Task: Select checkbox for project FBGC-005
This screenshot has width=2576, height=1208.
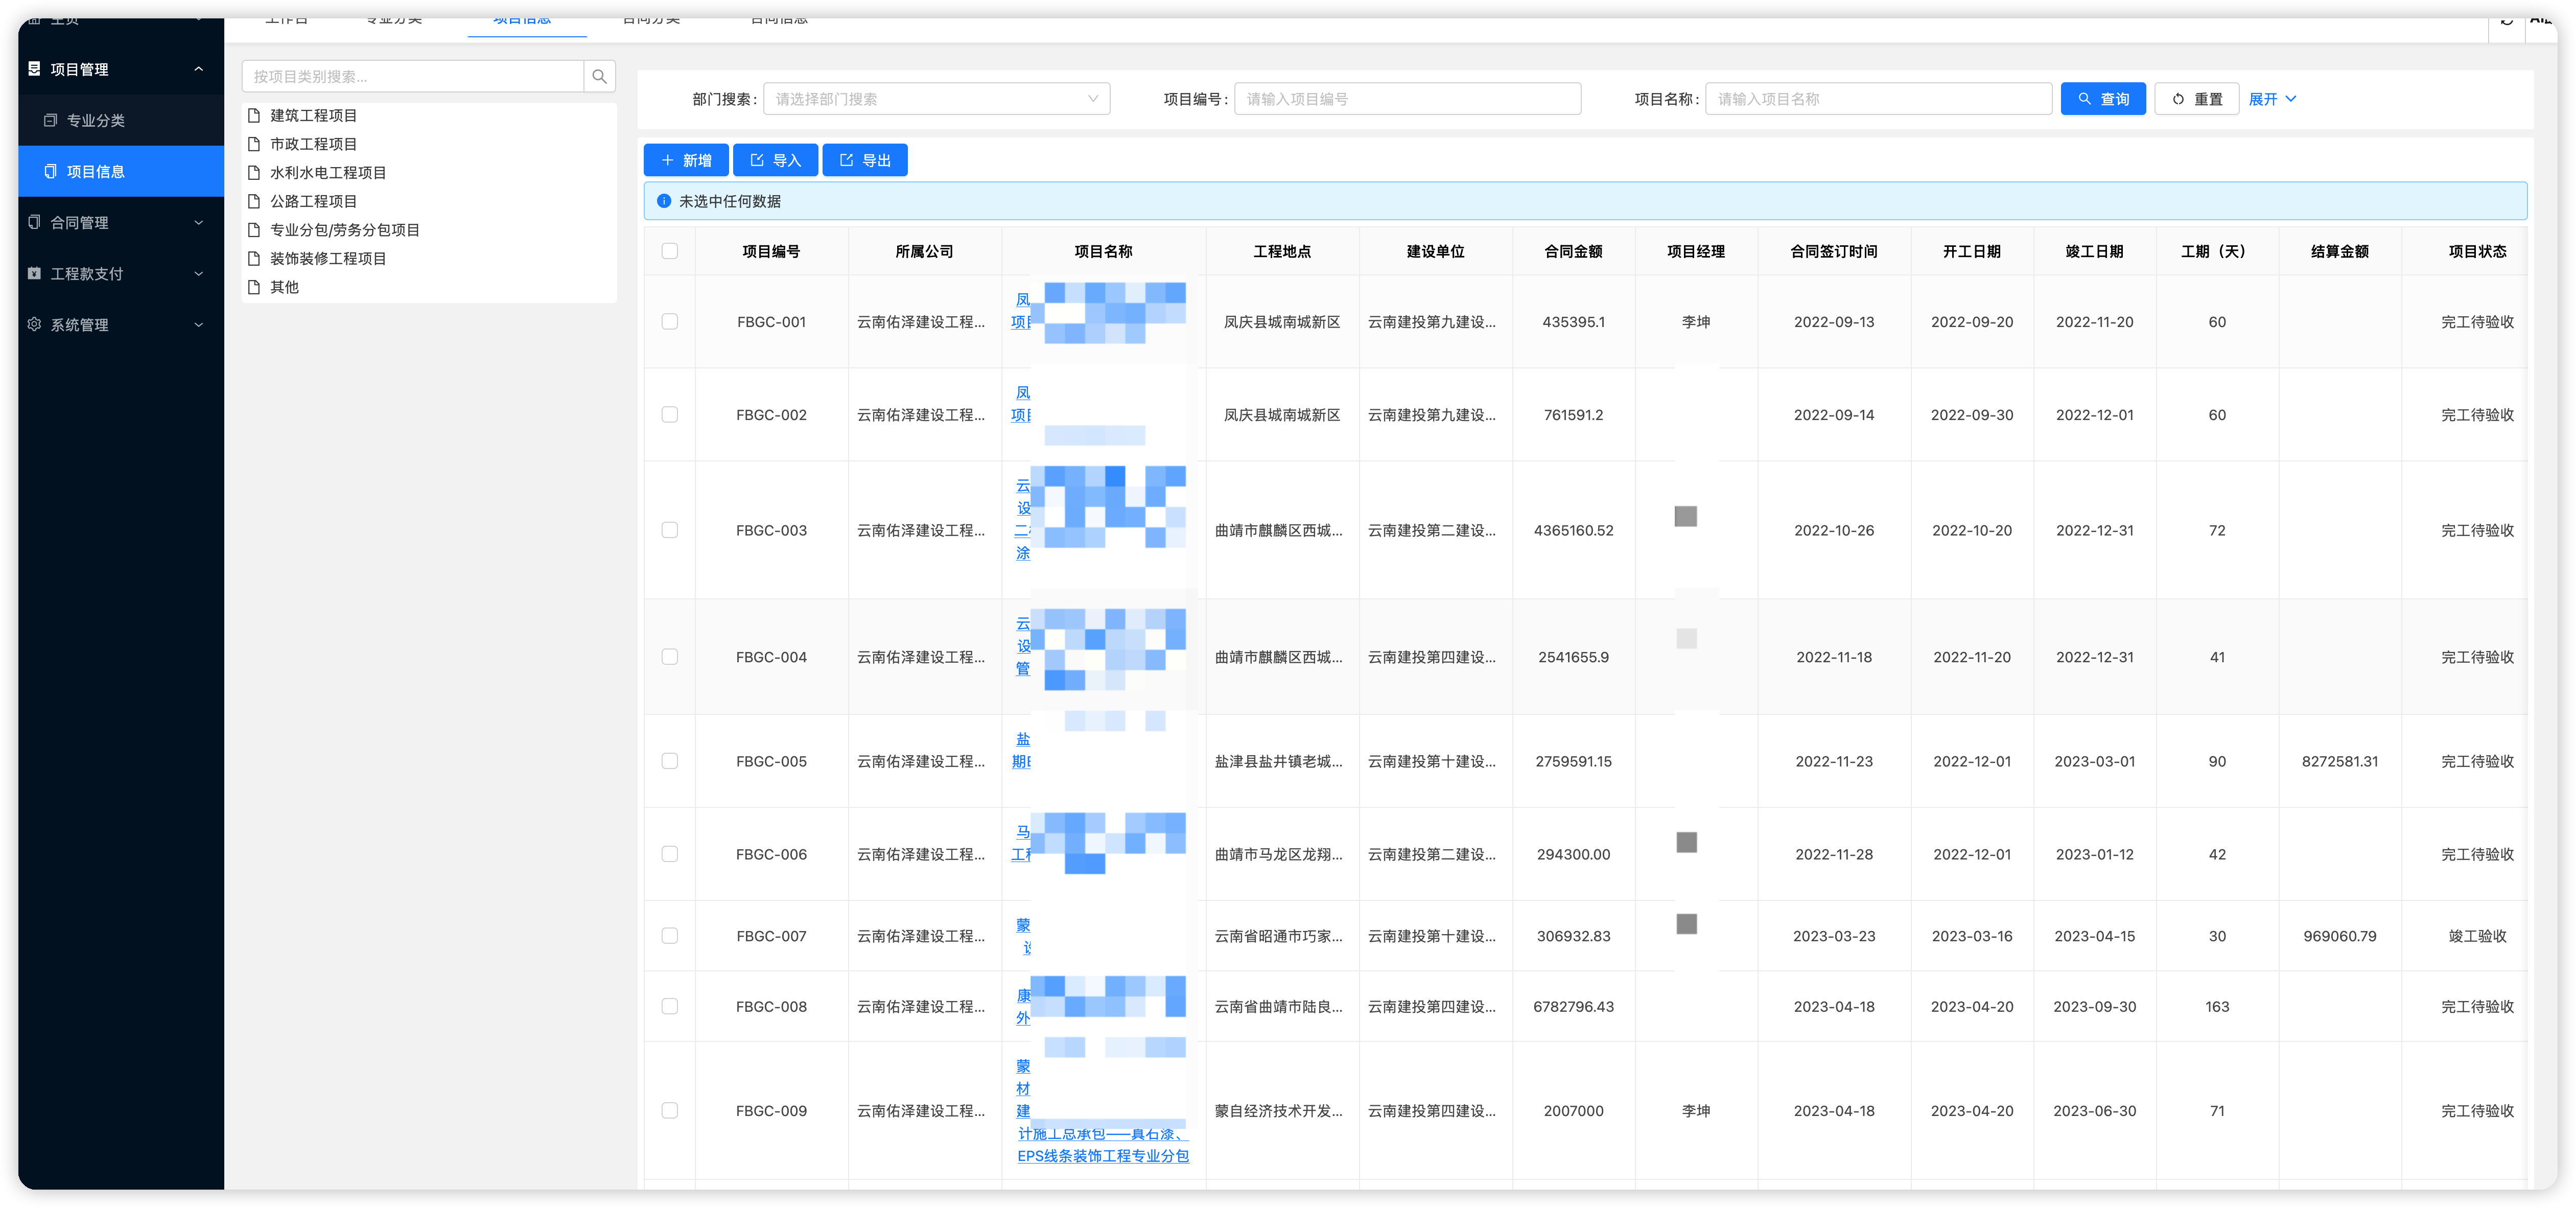Action: pos(670,761)
